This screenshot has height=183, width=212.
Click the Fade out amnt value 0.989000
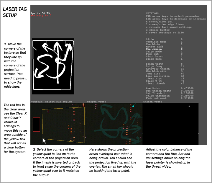click(187, 98)
